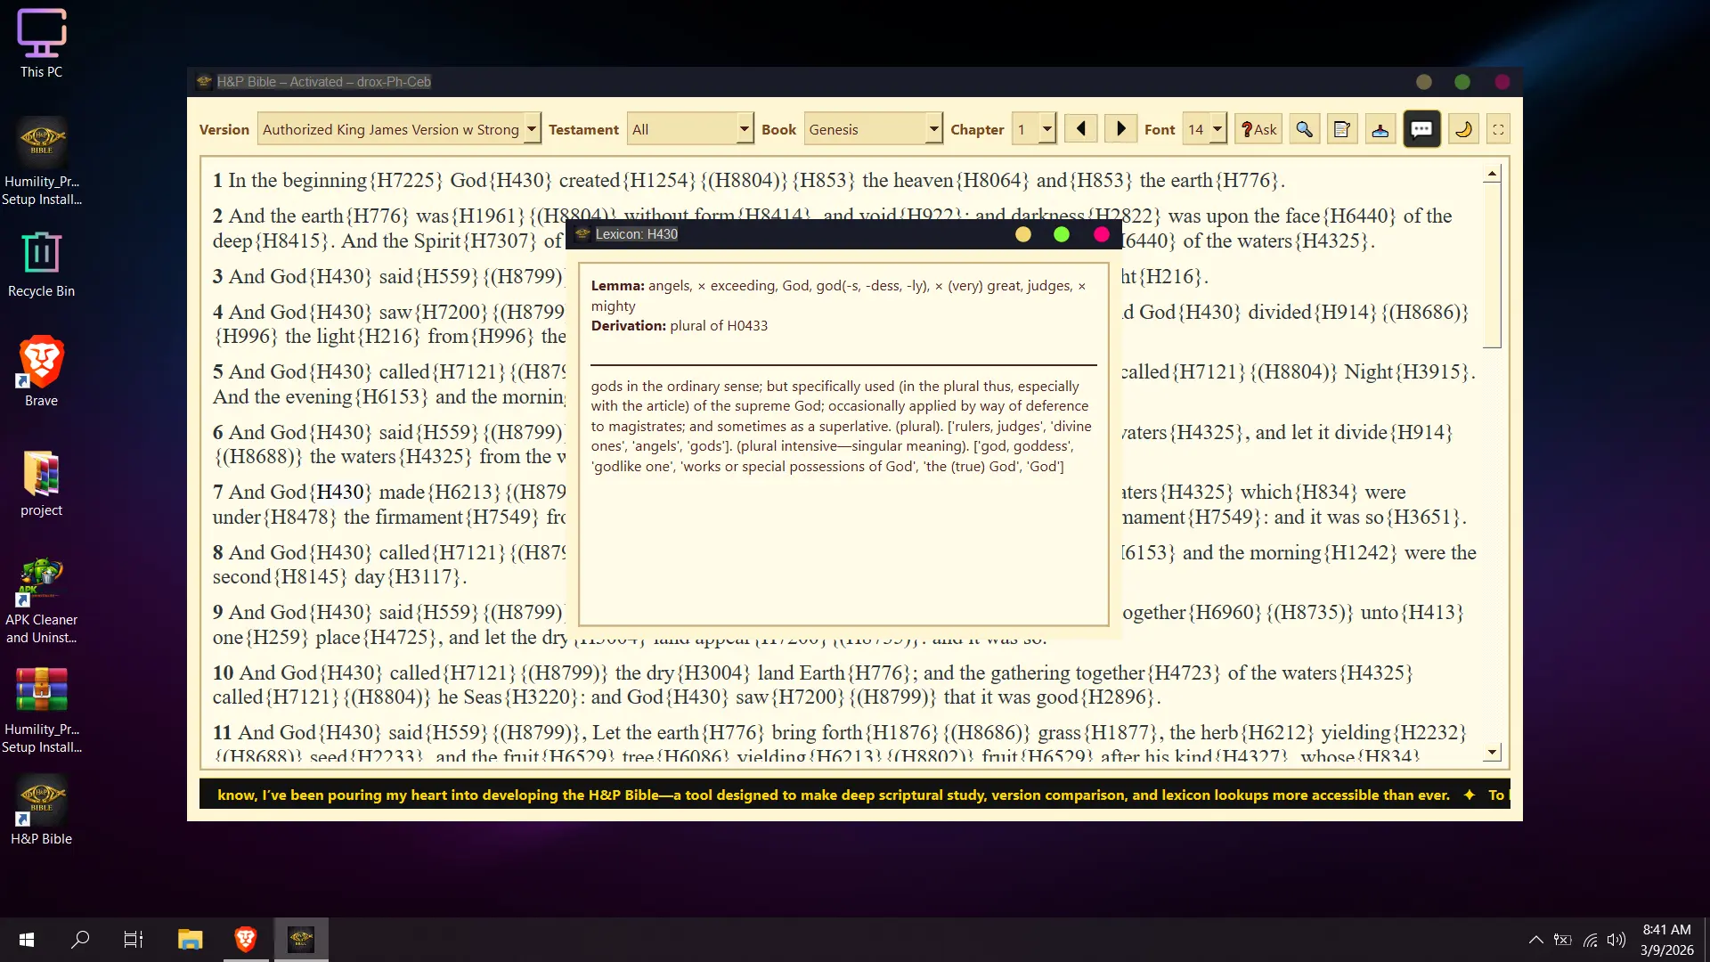Open the magnifying glass search tool
Image resolution: width=1710 pixels, height=962 pixels.
coord(1304,129)
